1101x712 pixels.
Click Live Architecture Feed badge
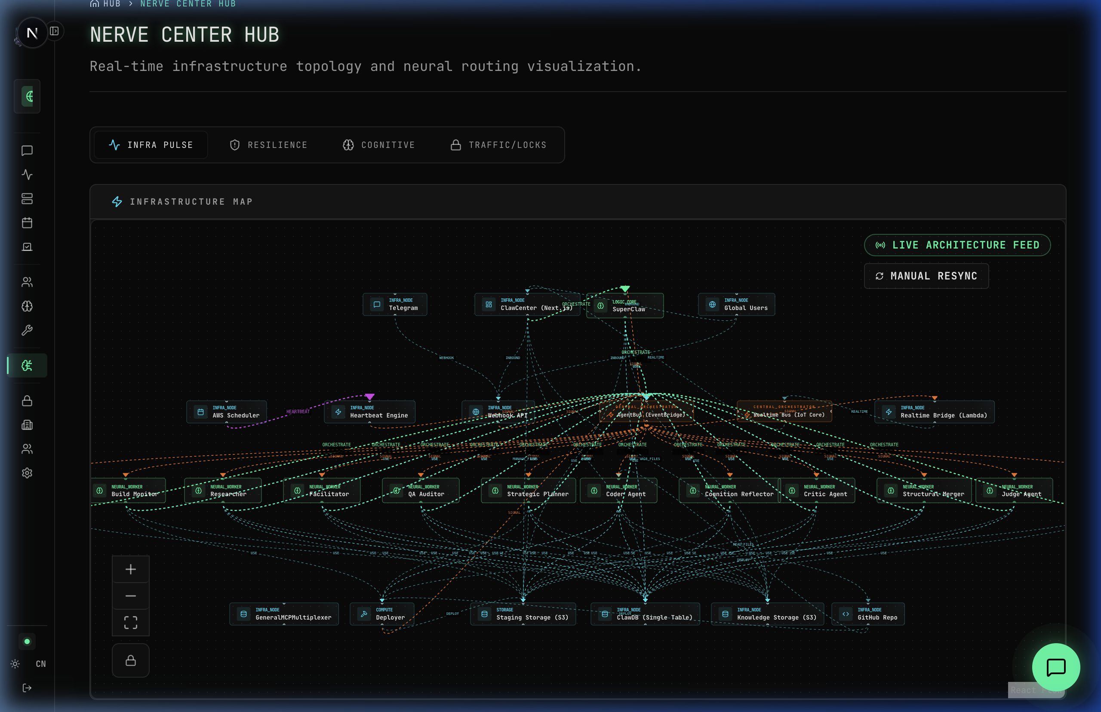pyautogui.click(x=957, y=245)
